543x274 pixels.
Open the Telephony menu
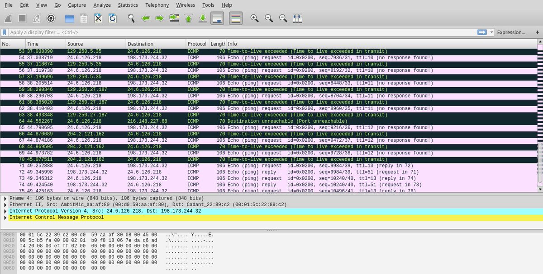157,5
